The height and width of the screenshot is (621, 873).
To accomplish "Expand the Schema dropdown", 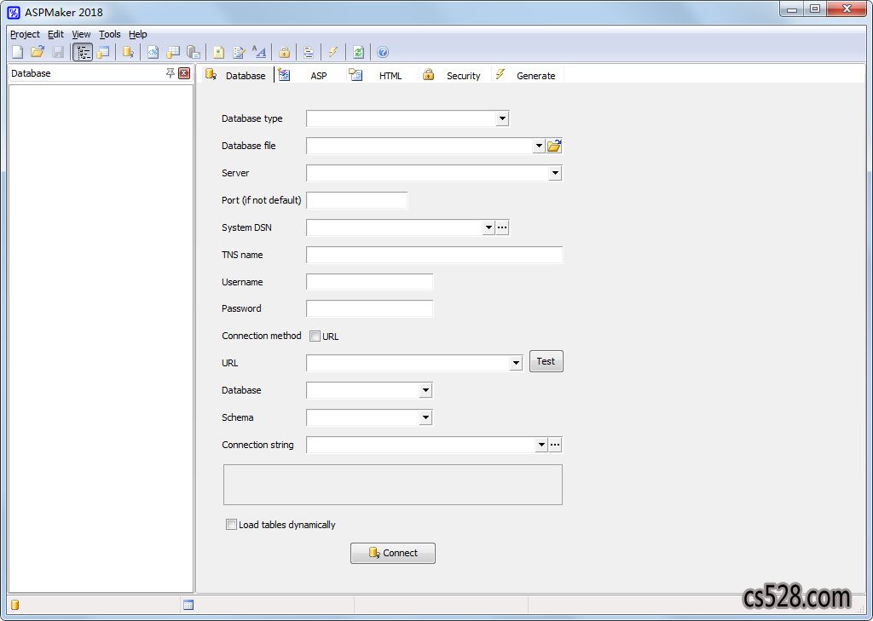I will pyautogui.click(x=426, y=417).
